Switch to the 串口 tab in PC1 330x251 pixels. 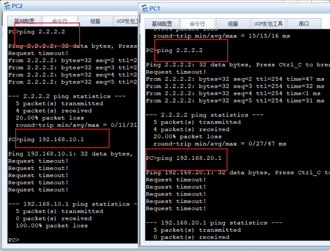tap(304, 24)
